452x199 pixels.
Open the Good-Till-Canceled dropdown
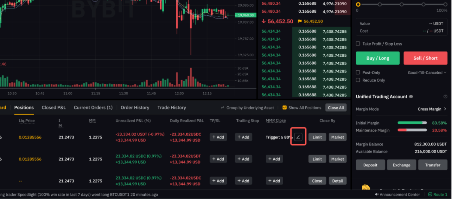point(427,72)
